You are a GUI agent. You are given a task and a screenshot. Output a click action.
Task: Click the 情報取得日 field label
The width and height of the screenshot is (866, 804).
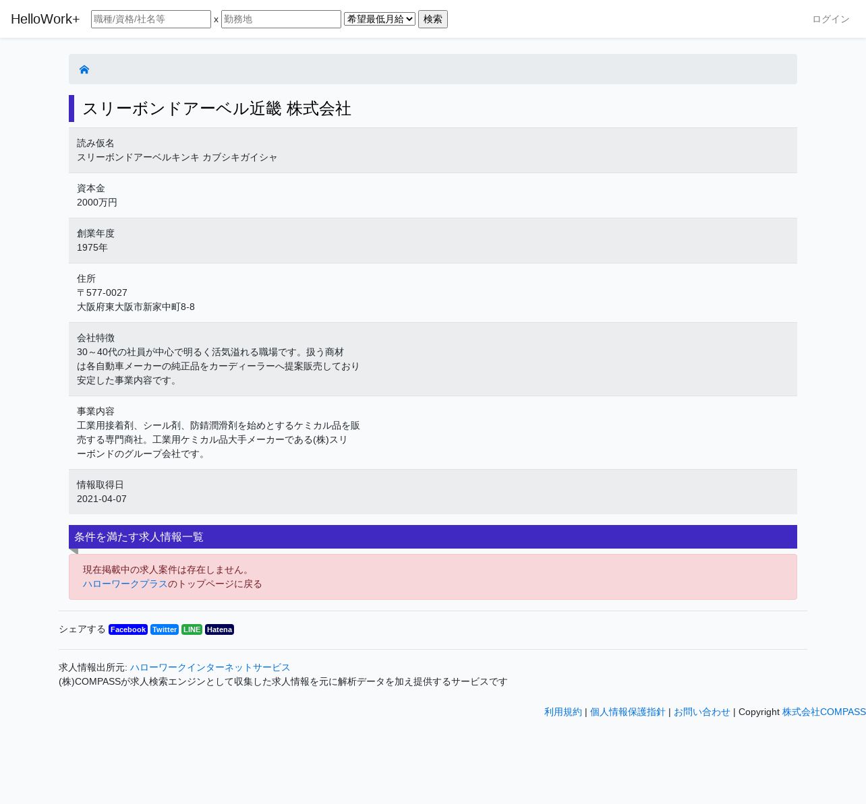point(100,485)
